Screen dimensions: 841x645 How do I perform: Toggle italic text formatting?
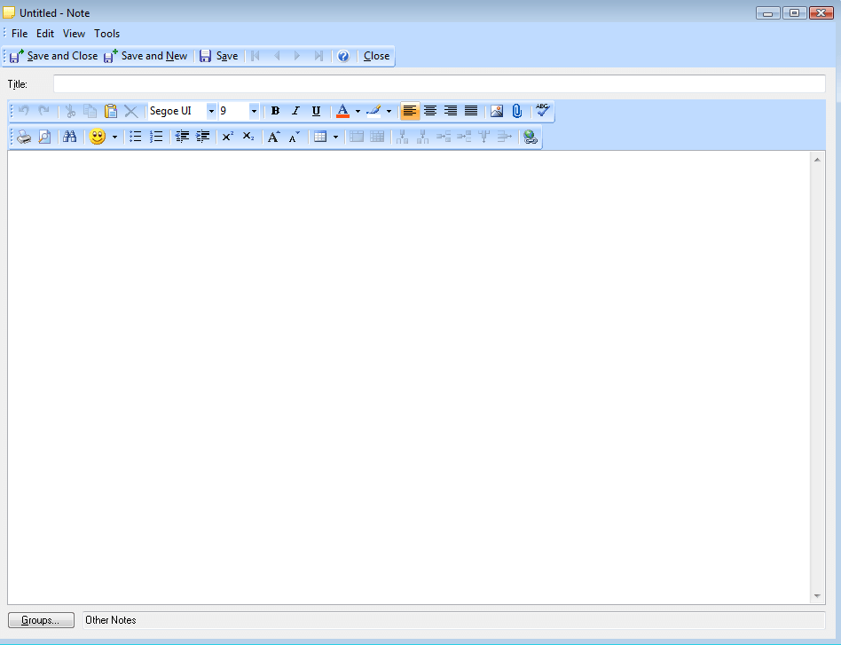(295, 111)
